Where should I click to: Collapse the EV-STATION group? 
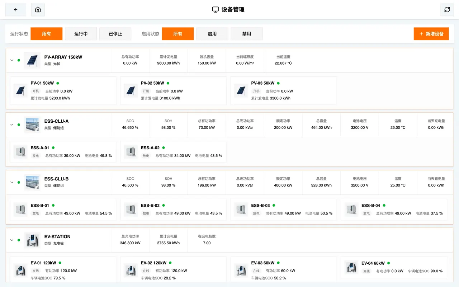click(12, 240)
